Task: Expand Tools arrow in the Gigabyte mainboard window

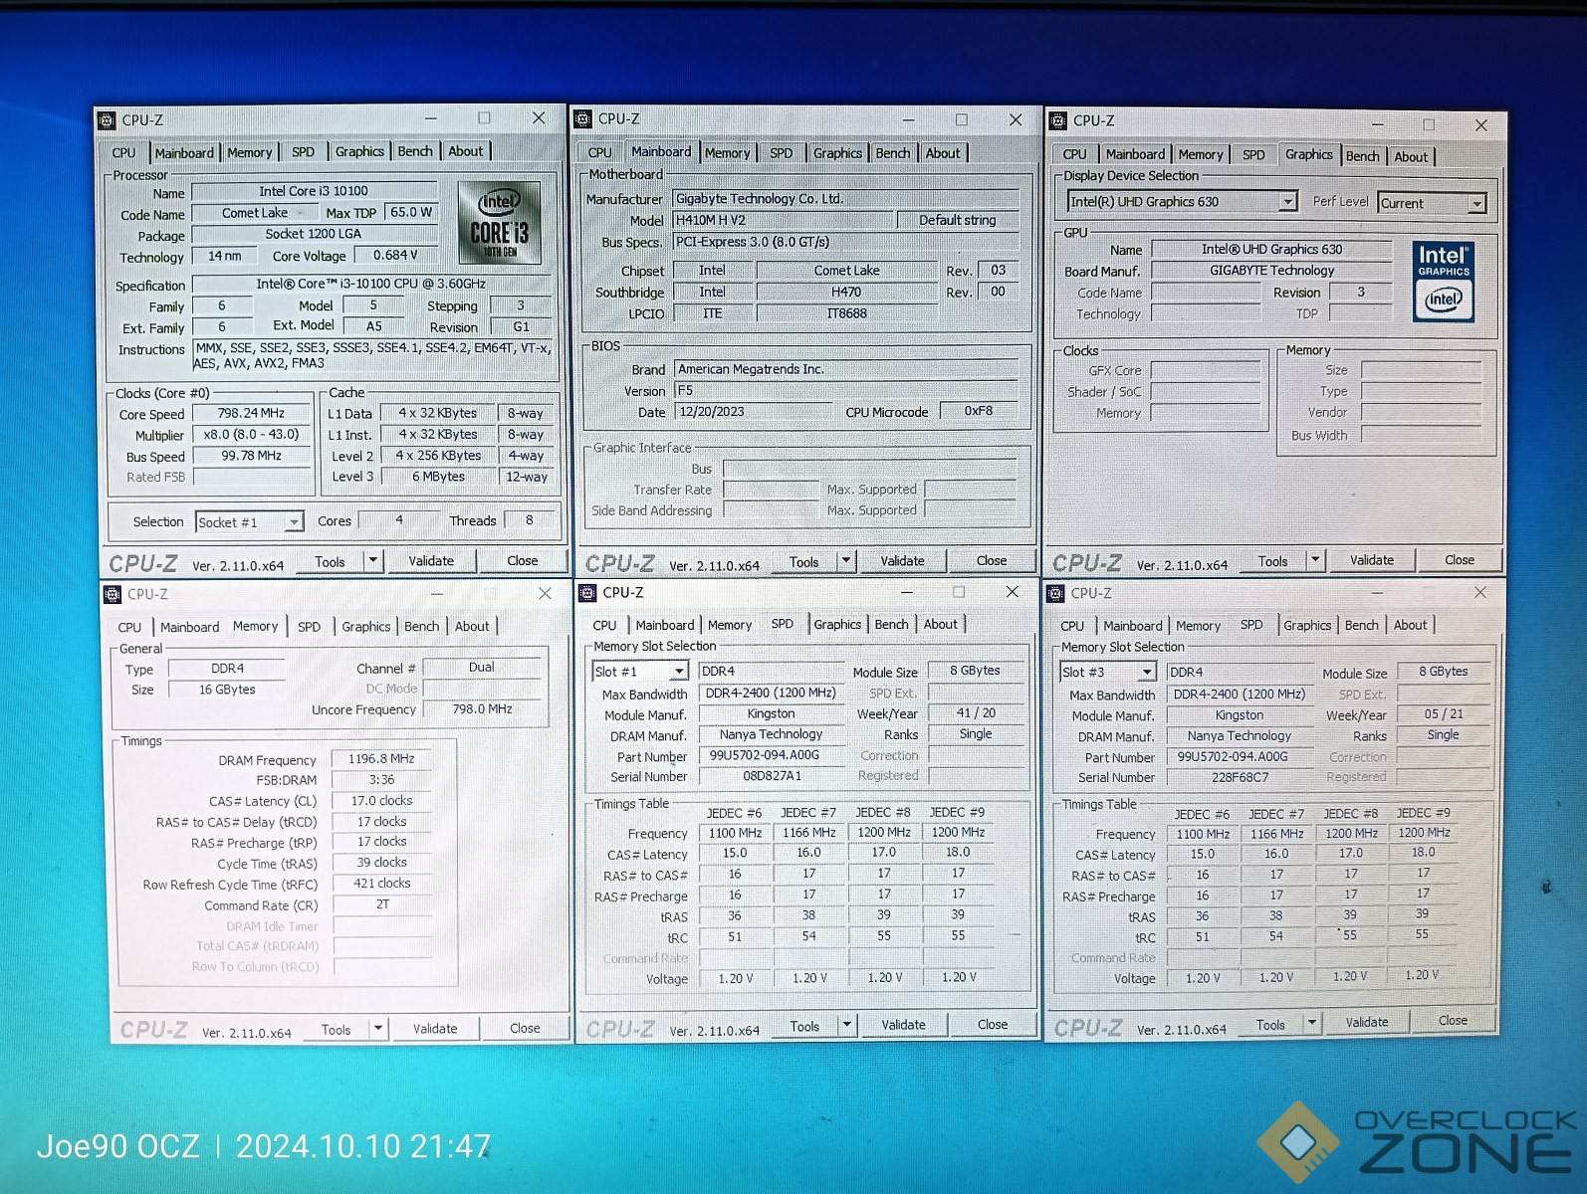Action: 846,561
